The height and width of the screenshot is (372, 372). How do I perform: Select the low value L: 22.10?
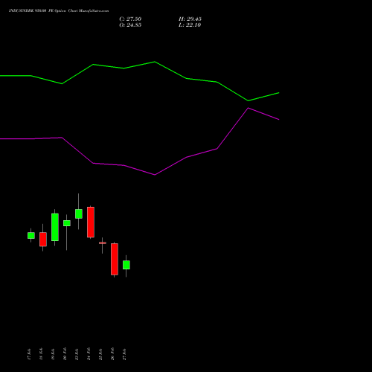pyautogui.click(x=190, y=25)
